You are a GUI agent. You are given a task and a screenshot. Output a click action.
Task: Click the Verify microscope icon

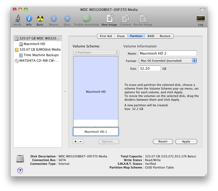18,19
